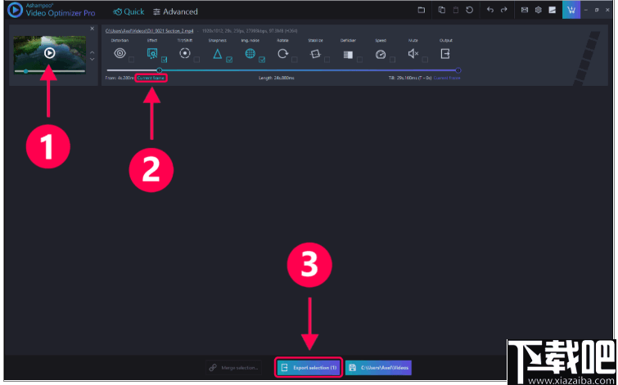This screenshot has height=385, width=618.
Task: Enable the Deflicker checkbox
Action: click(x=360, y=60)
